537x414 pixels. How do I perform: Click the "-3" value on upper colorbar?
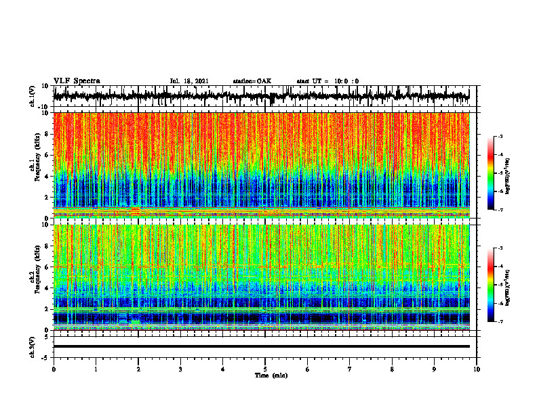tap(500, 137)
